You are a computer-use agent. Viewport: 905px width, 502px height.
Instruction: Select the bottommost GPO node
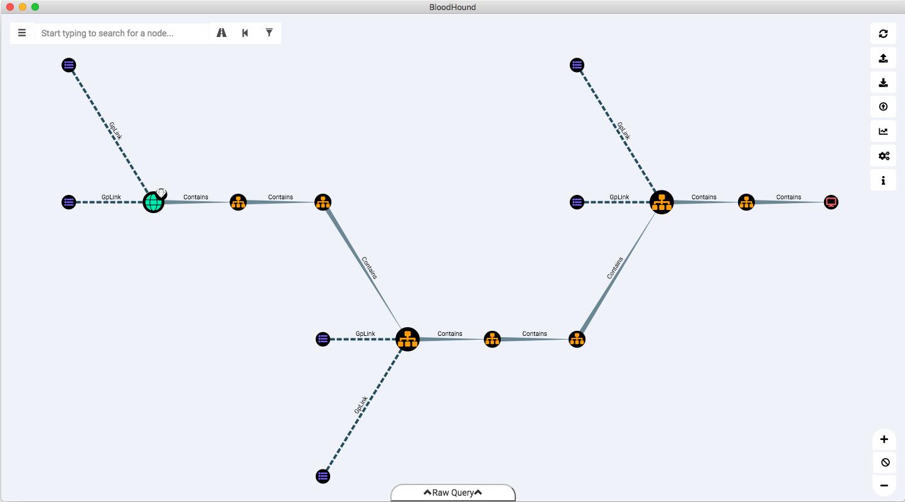click(323, 476)
